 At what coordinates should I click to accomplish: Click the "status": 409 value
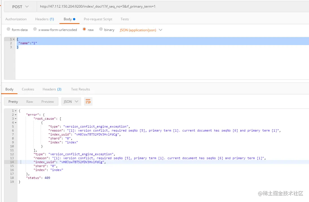[47, 178]
